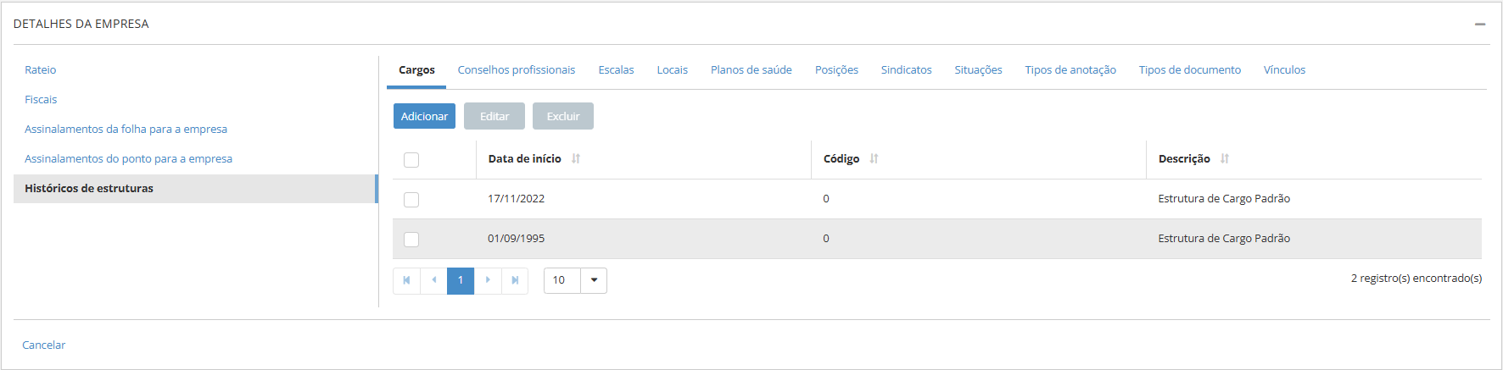Open the Sindicatos tab
Viewport: 1503px width, 370px height.
(906, 70)
